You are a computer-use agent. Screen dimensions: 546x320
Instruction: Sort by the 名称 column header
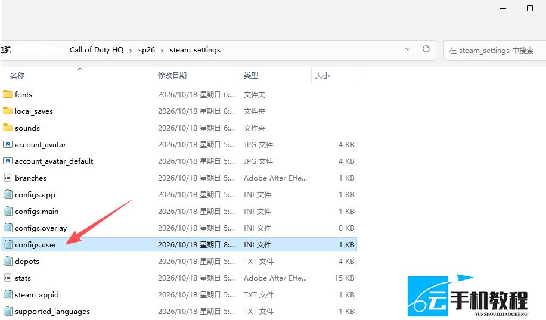(17, 75)
